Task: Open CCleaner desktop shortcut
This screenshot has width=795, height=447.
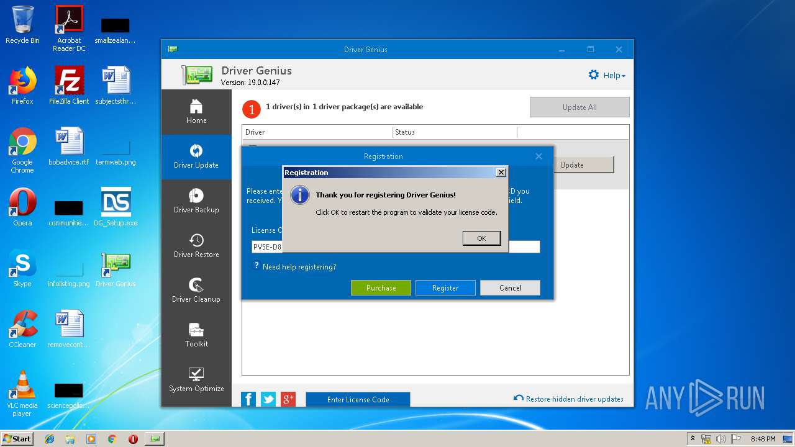Action: click(x=22, y=329)
